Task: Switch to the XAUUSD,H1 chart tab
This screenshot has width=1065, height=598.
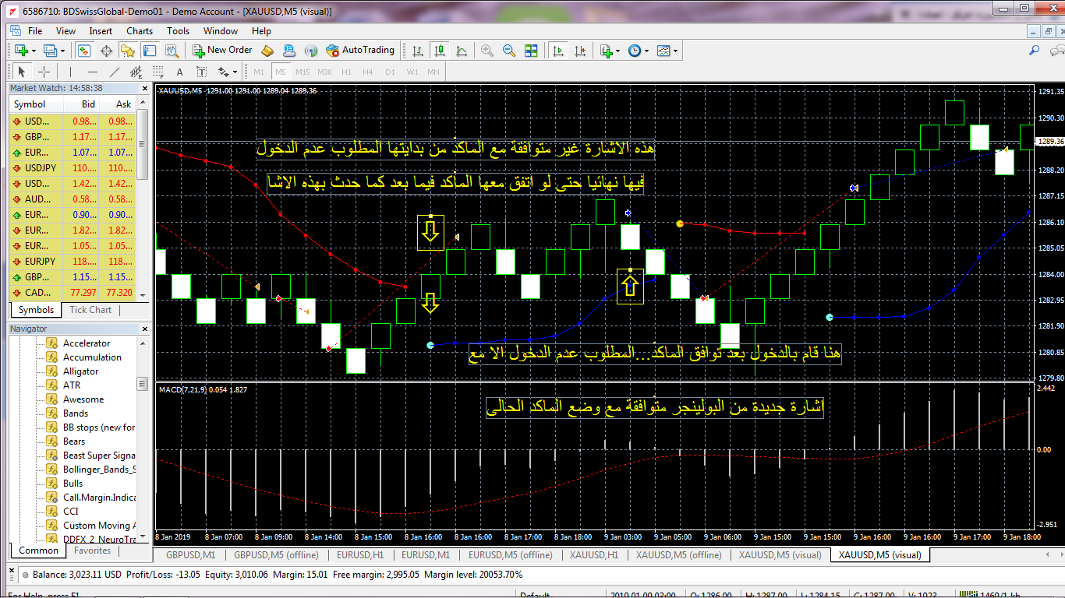Action: point(593,555)
